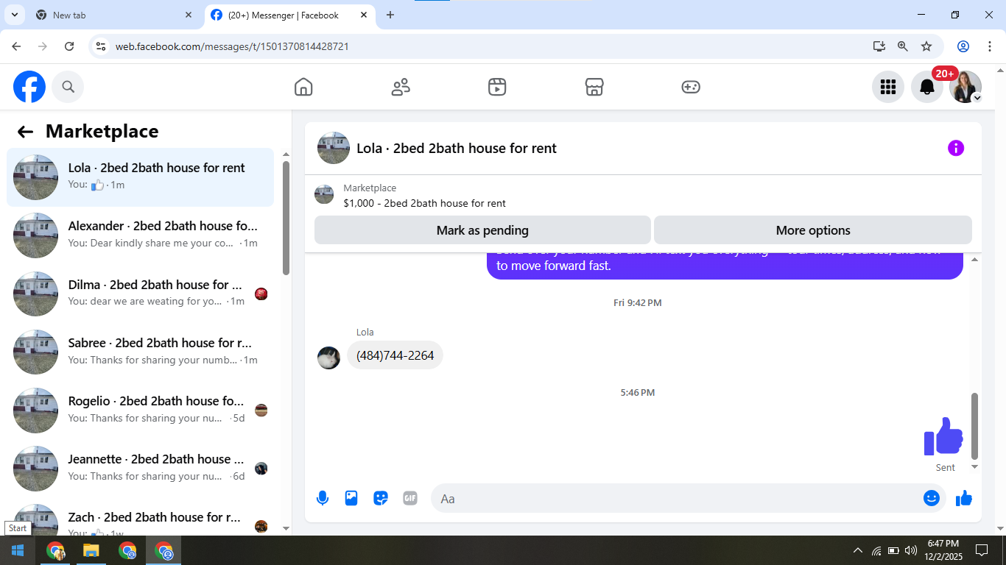Open the Rogelio conversation
Image resolution: width=1006 pixels, height=565 pixels.
pos(140,410)
